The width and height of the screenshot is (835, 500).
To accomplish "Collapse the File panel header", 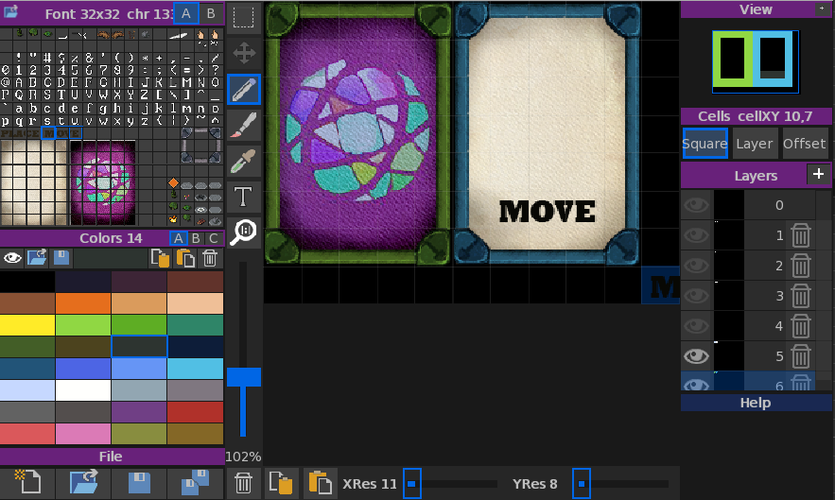I will pos(111,457).
